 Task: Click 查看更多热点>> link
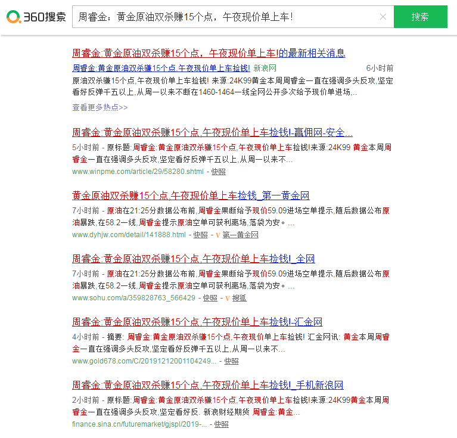[100, 107]
